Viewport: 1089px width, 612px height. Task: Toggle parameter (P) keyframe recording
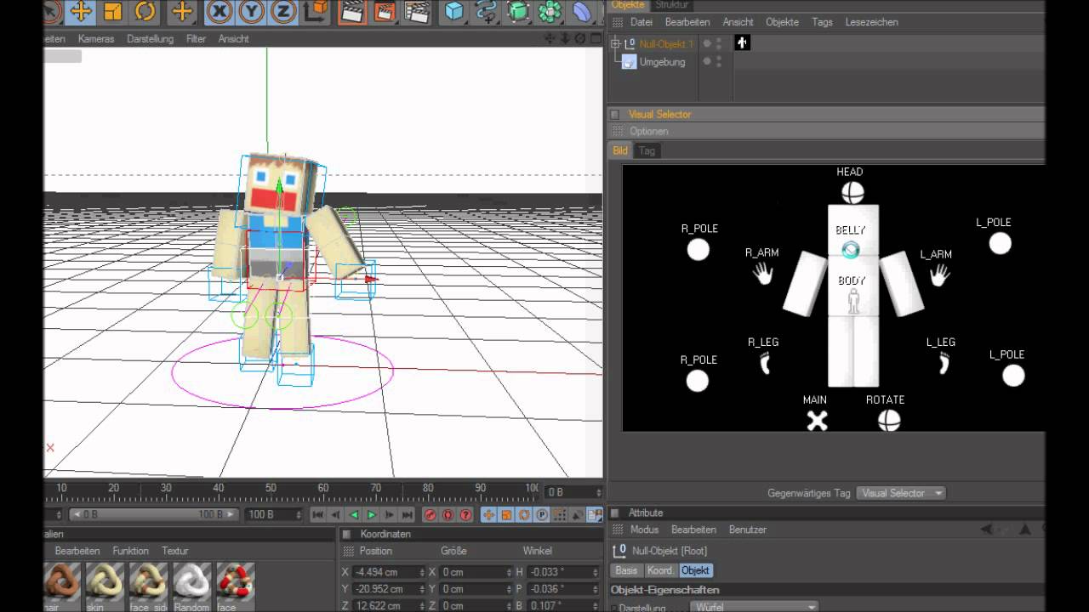[x=541, y=515]
